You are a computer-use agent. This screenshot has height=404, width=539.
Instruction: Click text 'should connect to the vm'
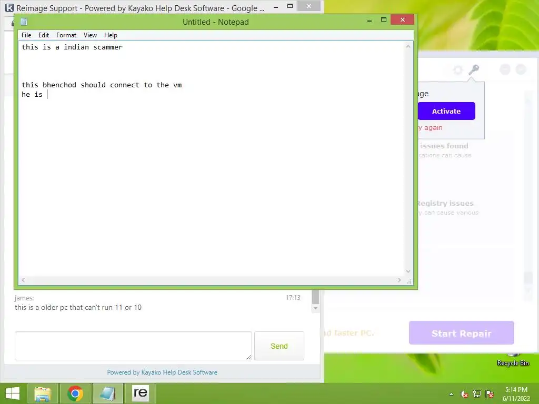131,85
